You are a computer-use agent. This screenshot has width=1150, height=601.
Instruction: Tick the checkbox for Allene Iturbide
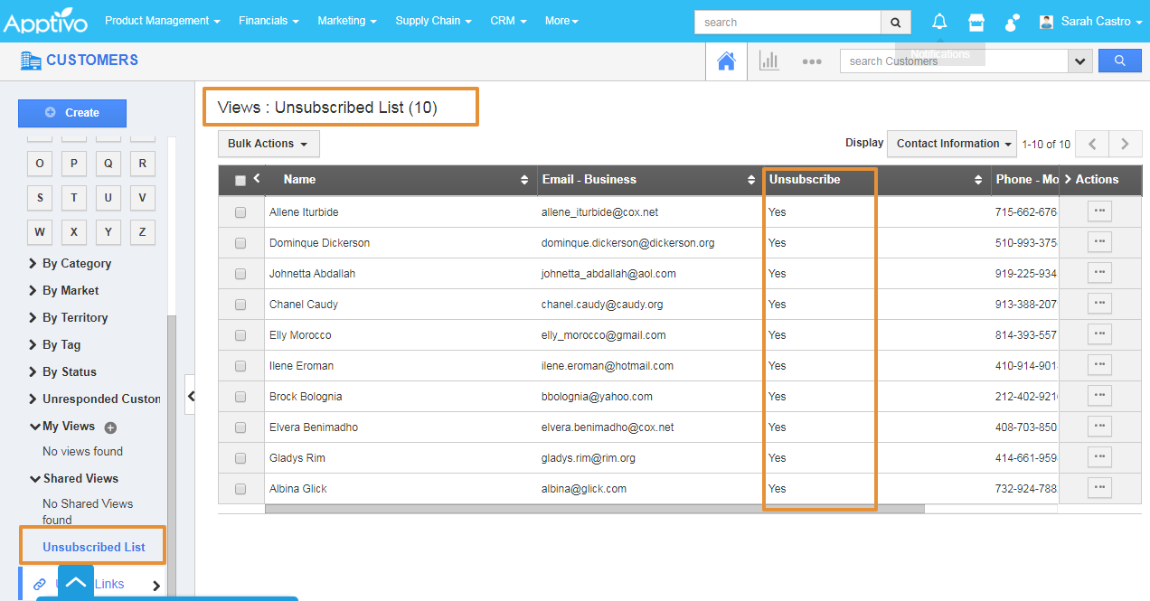coord(240,212)
